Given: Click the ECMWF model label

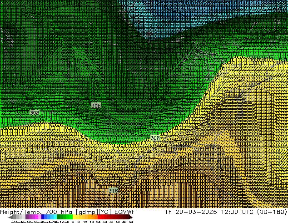Looking at the screenshot, I should (x=125, y=212).
